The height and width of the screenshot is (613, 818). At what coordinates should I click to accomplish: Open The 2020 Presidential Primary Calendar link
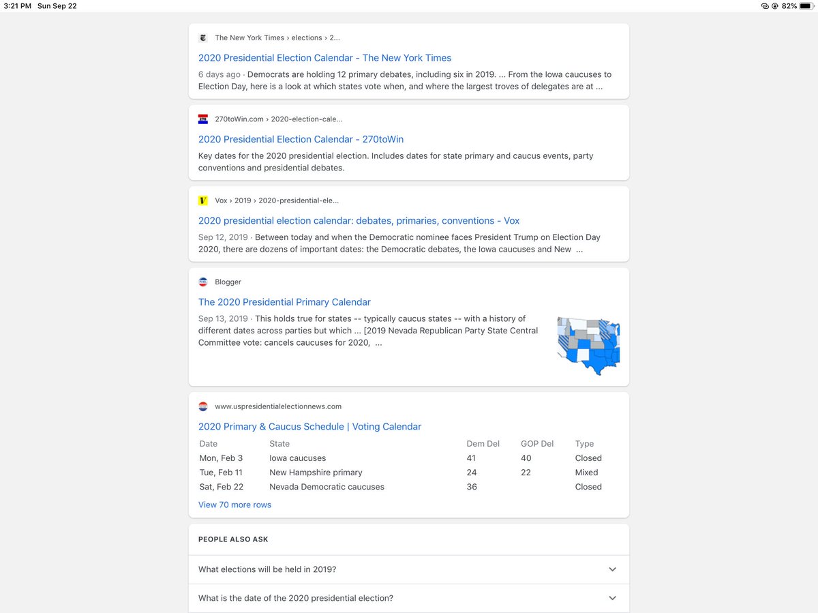coord(284,302)
